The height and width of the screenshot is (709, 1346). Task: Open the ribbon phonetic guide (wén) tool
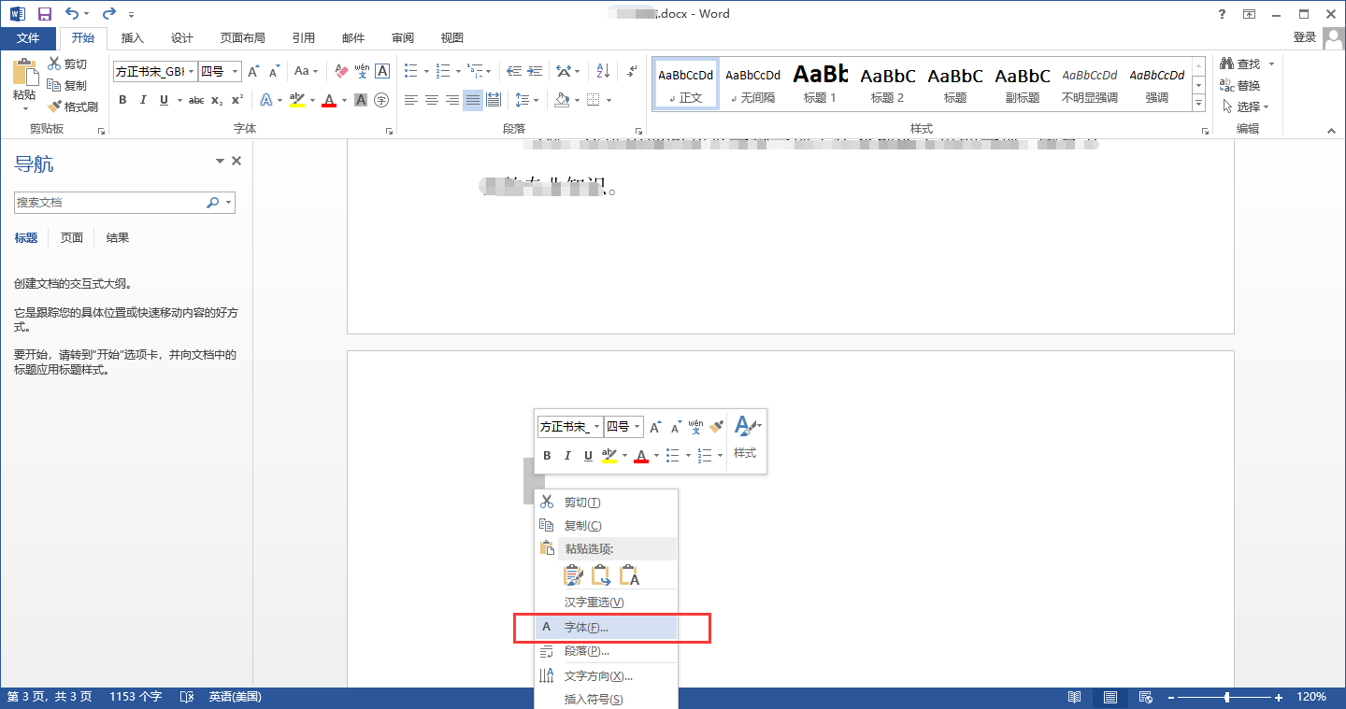click(x=362, y=71)
